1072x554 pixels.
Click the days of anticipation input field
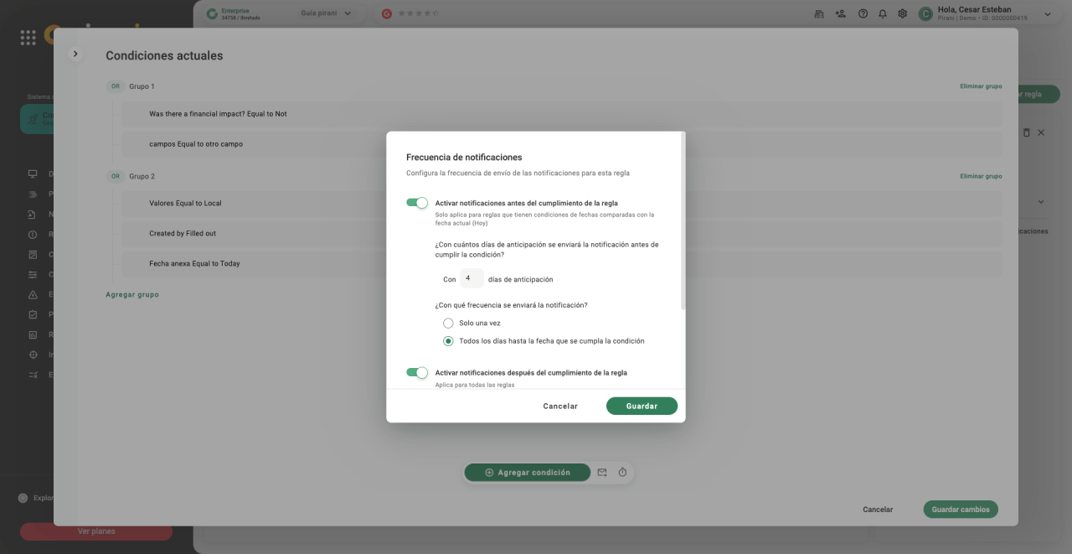[x=471, y=278]
